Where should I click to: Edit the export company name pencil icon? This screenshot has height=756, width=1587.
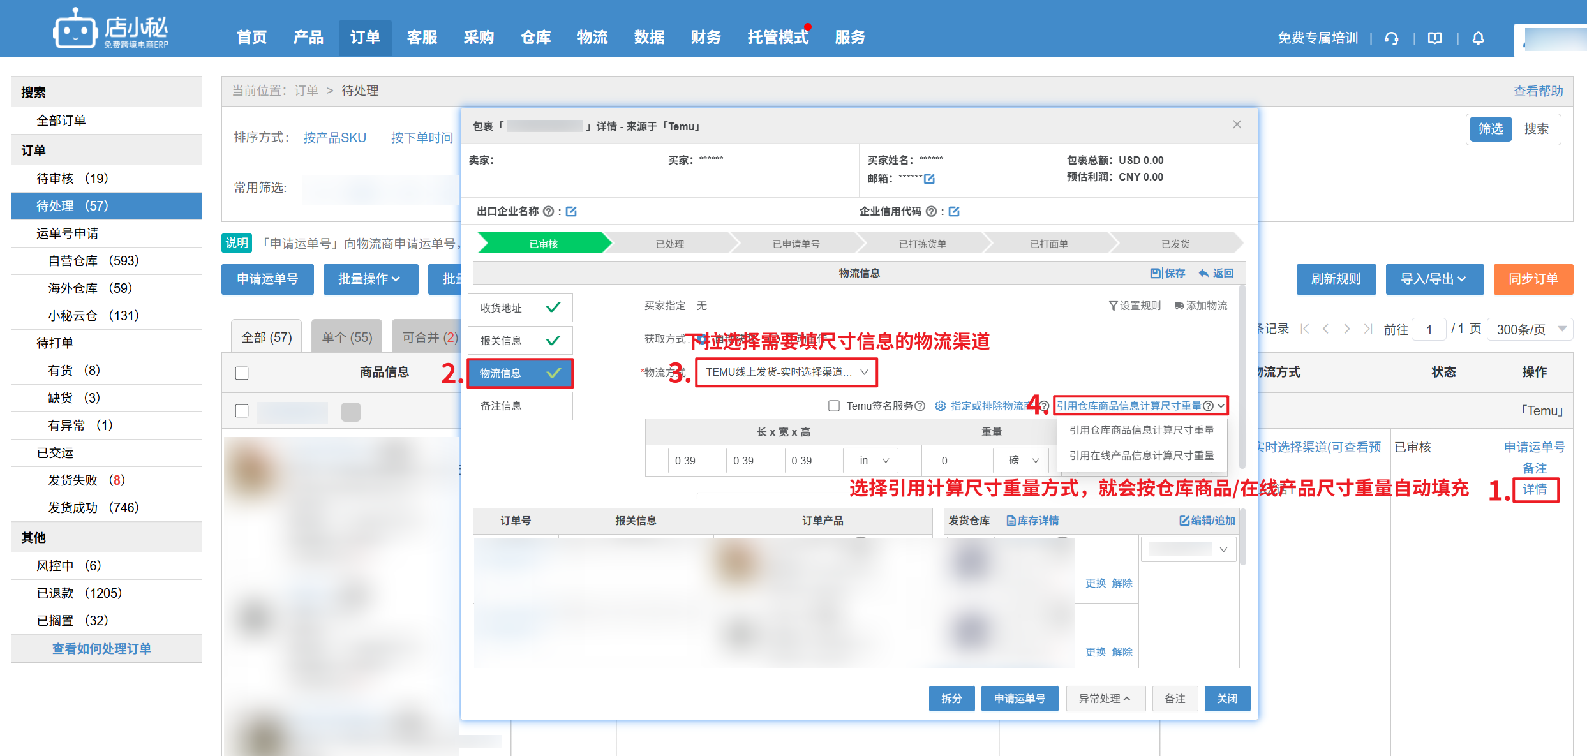[571, 211]
